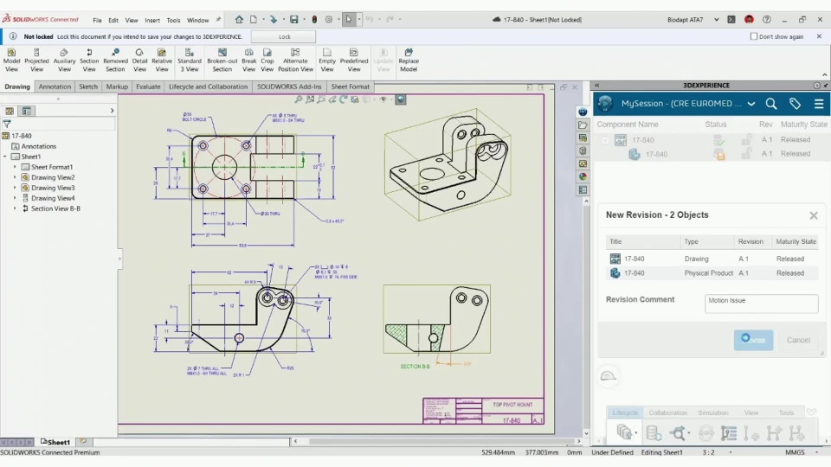The image size is (831, 467).
Task: Apply the Break View tool
Action: (x=248, y=60)
